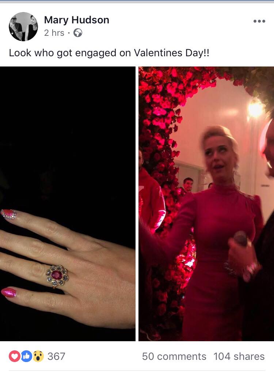Click the heart love reaction icon
Image resolution: width=274 pixels, height=373 pixels.
click(x=15, y=356)
